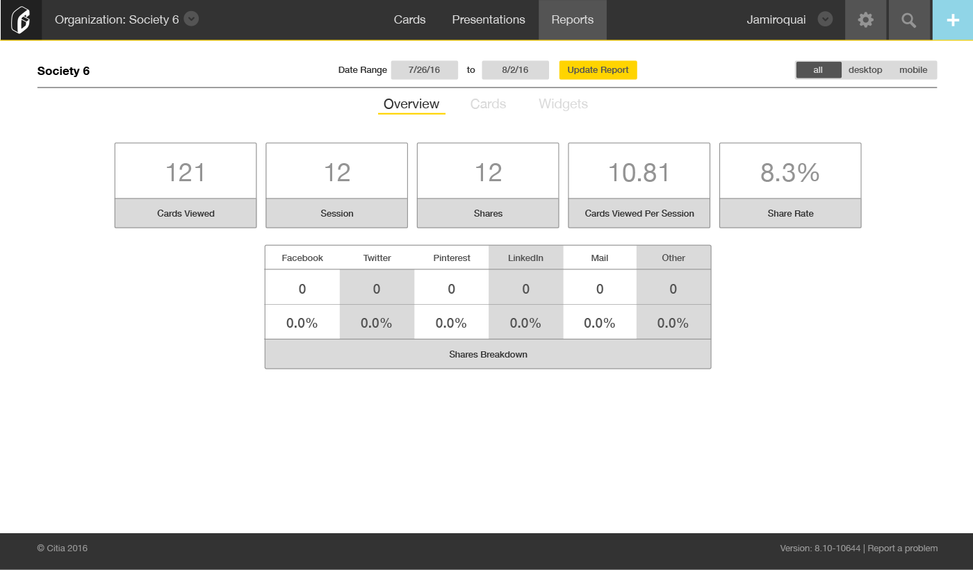
Task: Select the 'desktop' device filter
Action: click(x=865, y=70)
